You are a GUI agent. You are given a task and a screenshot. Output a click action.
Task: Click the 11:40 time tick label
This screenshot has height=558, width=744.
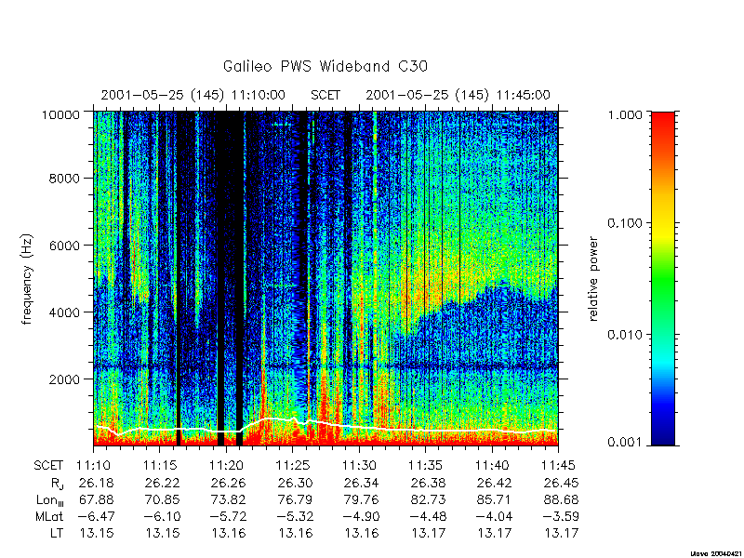point(492,466)
